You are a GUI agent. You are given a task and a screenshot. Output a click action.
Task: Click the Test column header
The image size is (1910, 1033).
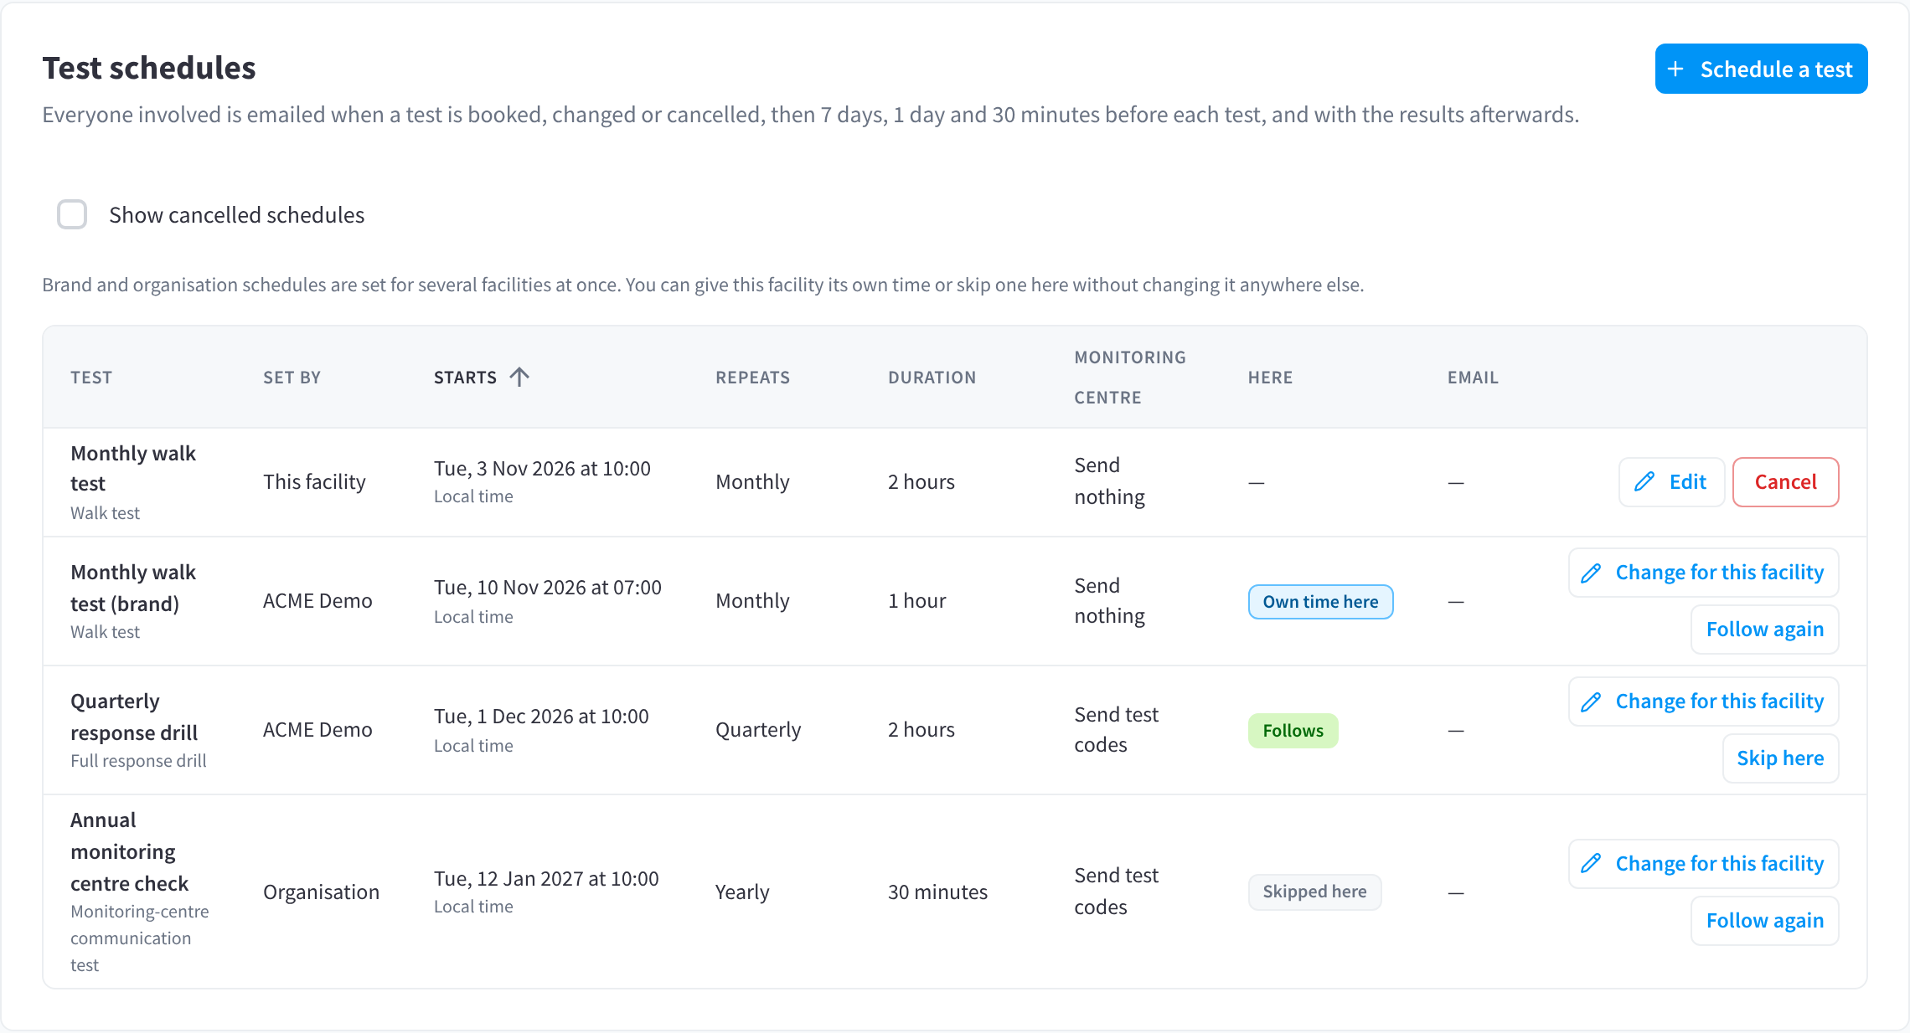(91, 378)
